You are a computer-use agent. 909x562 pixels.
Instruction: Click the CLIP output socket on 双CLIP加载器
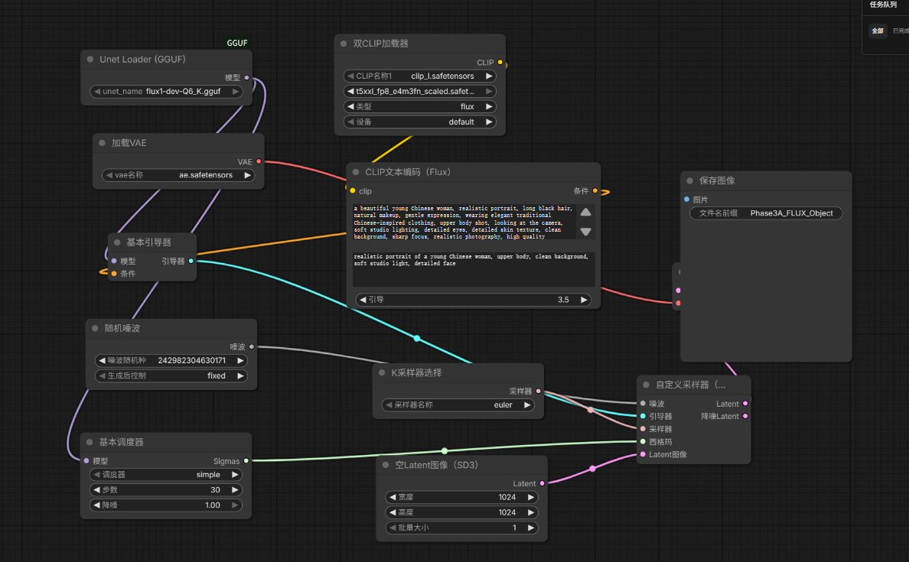500,63
